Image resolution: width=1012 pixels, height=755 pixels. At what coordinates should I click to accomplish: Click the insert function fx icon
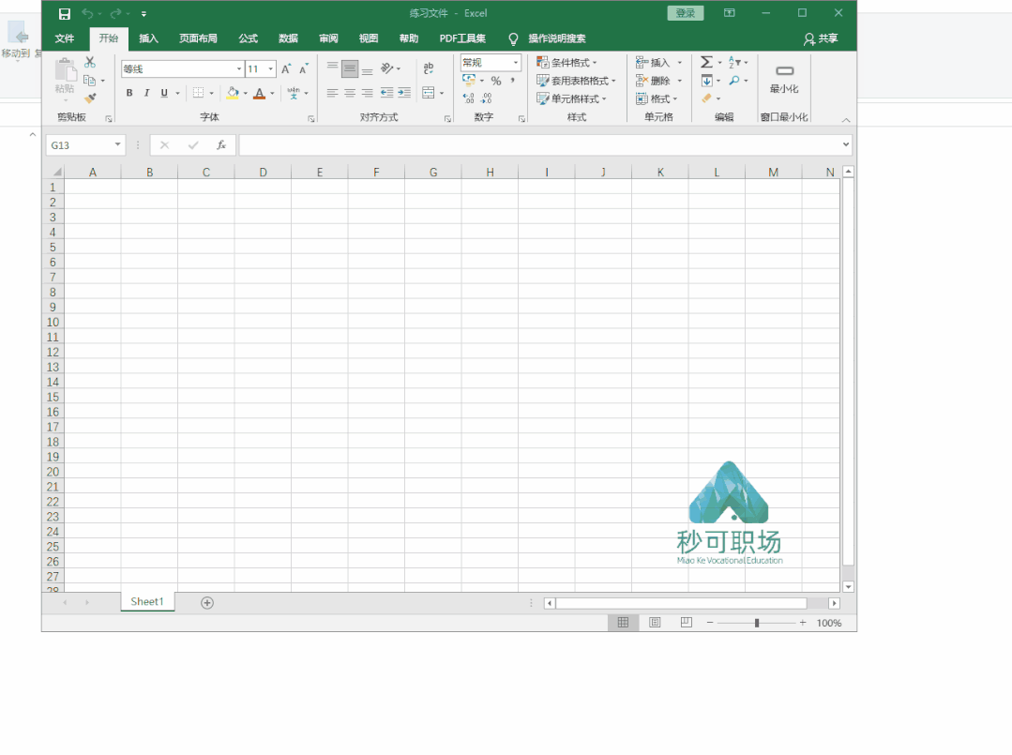220,145
